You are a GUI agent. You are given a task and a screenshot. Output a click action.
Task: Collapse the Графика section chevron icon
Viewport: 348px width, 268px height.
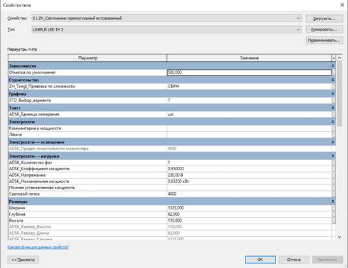coord(333,94)
